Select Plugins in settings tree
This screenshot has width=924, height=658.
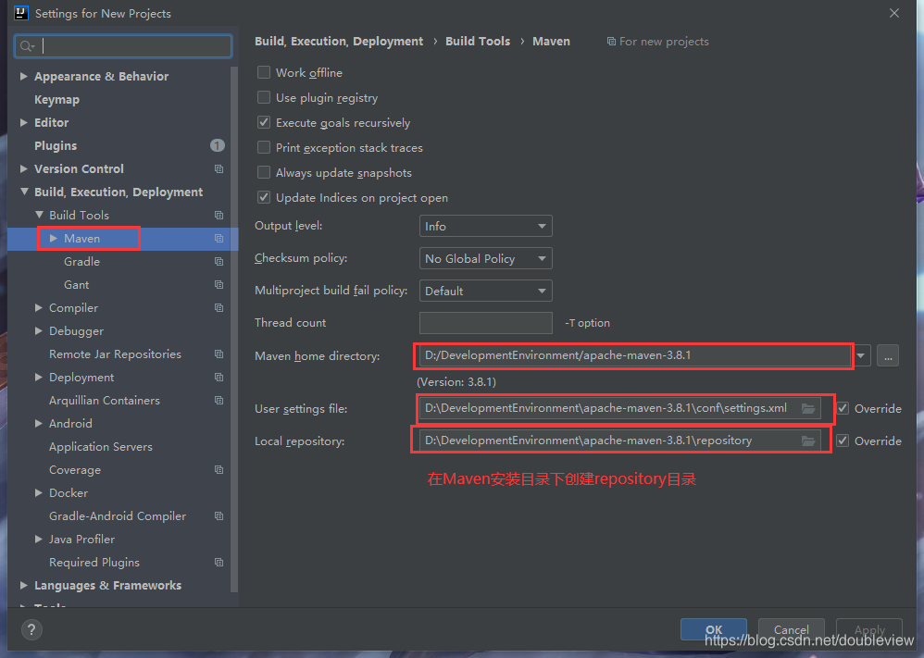[56, 145]
